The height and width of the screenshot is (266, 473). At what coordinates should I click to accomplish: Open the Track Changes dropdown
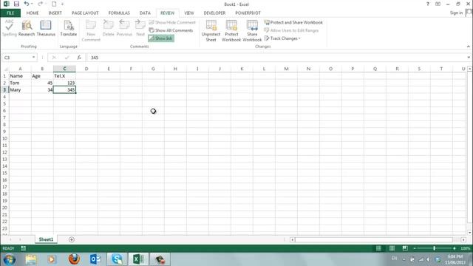(282, 38)
